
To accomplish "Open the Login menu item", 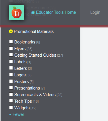I will coord(95,12).
